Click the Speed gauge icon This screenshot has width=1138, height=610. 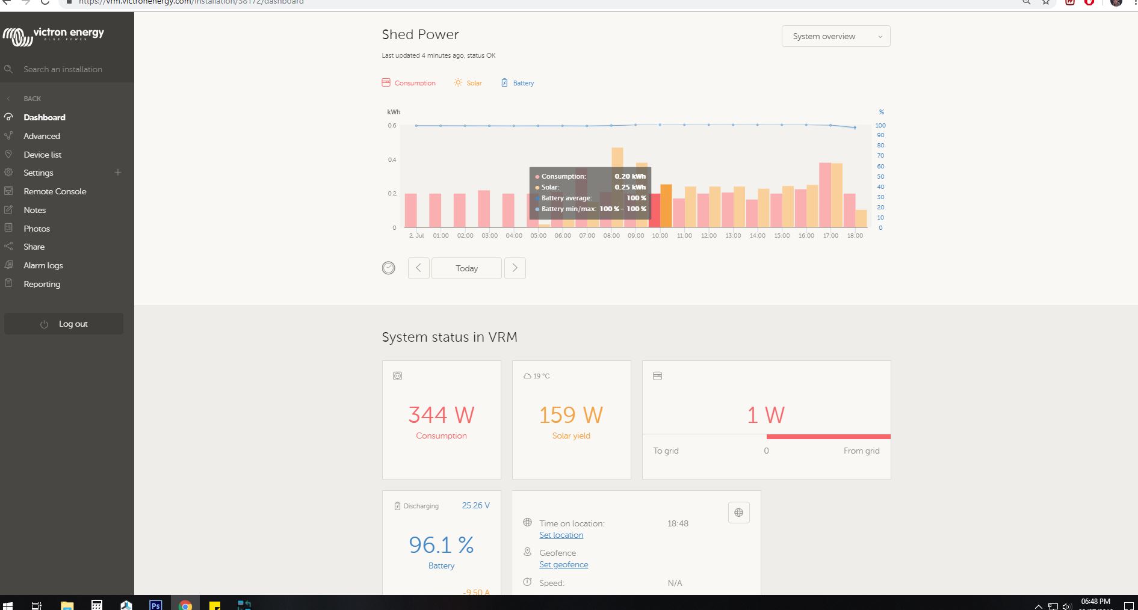point(527,582)
